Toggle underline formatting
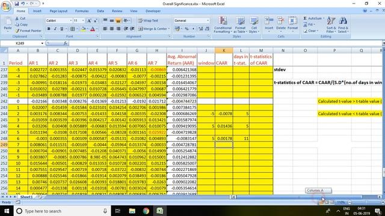The width and height of the screenshot is (385, 216). [61, 29]
